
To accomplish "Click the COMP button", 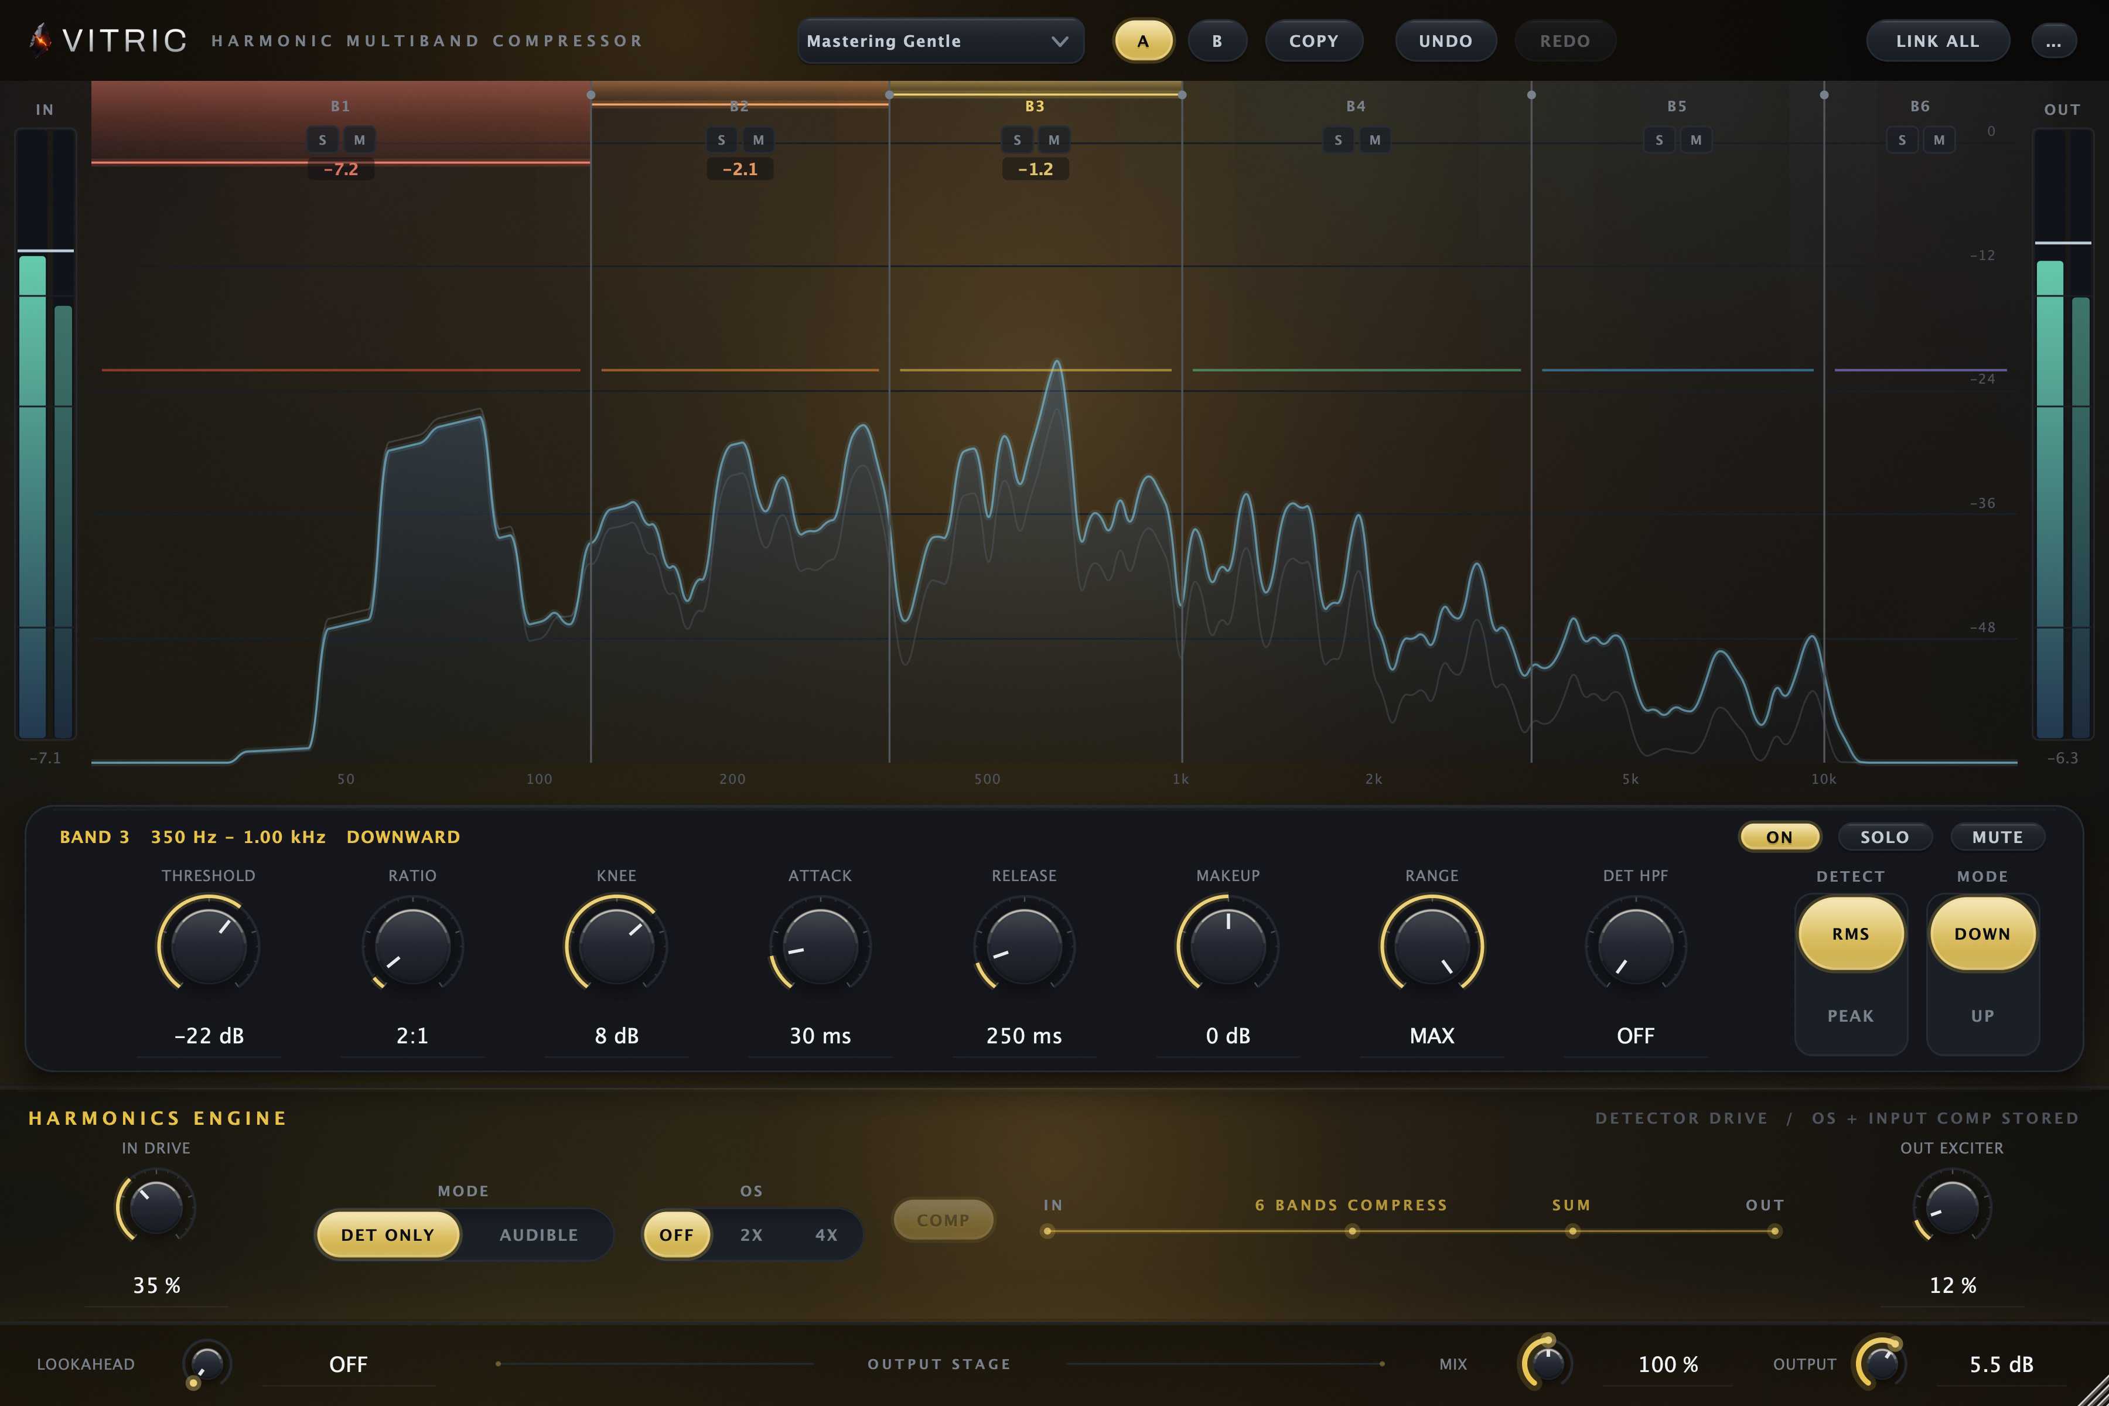I will 943,1220.
